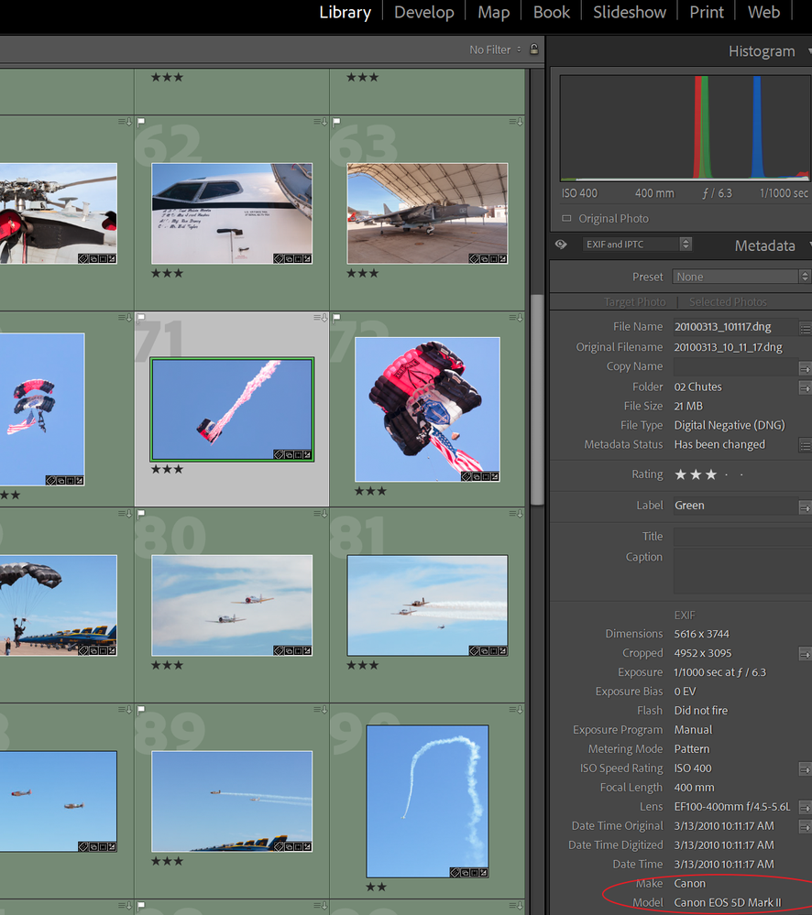Select the parachute thumbnail in cell 72
The width and height of the screenshot is (812, 915).
click(427, 409)
